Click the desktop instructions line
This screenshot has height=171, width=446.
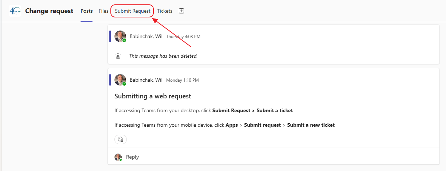tap(204, 110)
